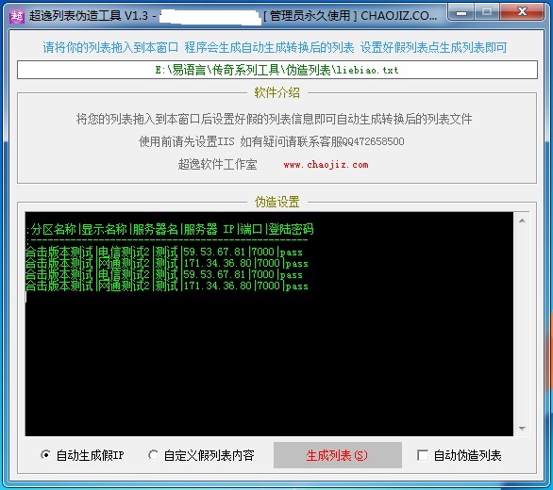553x490 pixels.
Task: Open the www.chaojiz.com link
Action: point(326,165)
